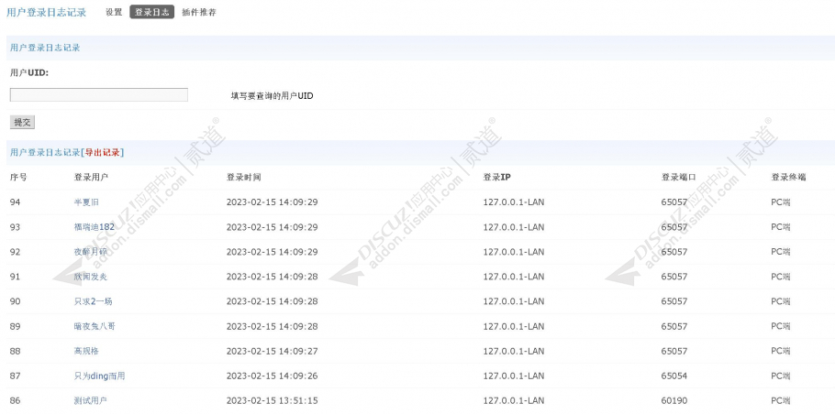
Task: Open the 插件推荐 tab
Action: click(199, 12)
